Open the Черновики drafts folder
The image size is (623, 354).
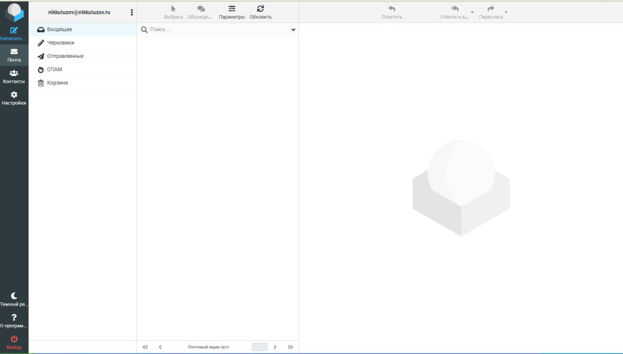click(83, 43)
